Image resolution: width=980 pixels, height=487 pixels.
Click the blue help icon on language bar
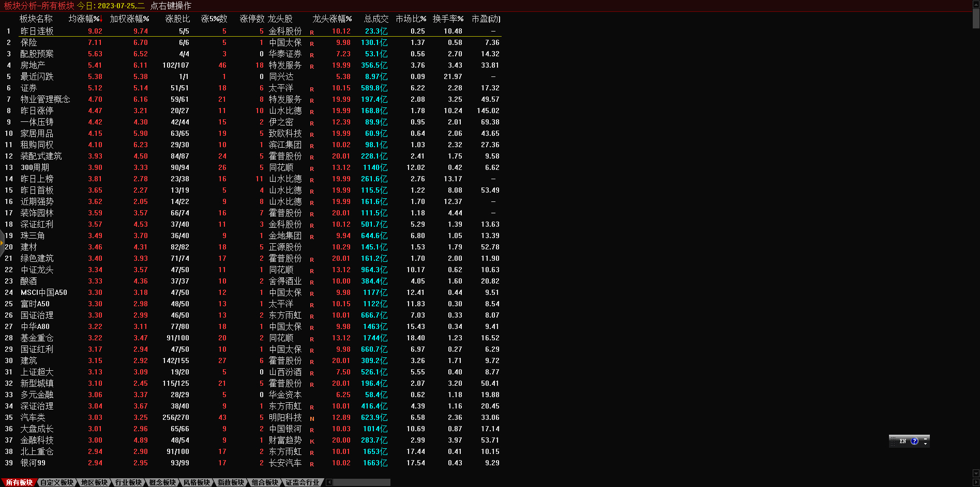914,441
